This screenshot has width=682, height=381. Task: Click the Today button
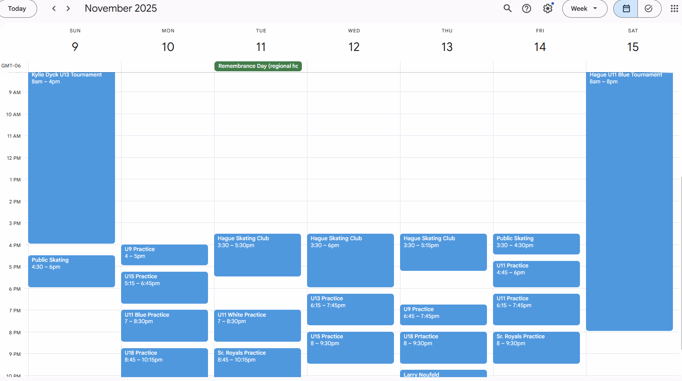pyautogui.click(x=17, y=8)
